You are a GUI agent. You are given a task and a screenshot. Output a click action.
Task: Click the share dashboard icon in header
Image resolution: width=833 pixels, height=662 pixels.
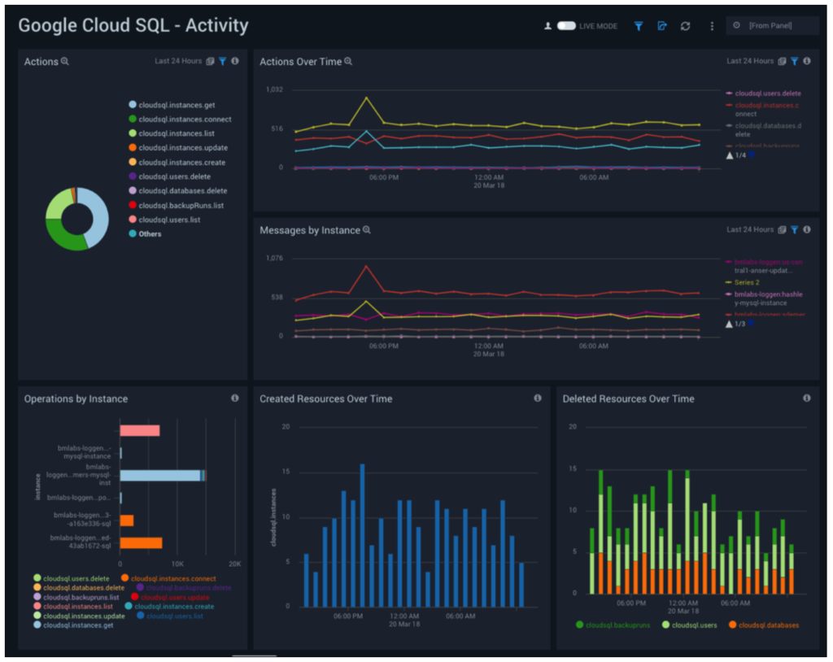(662, 26)
